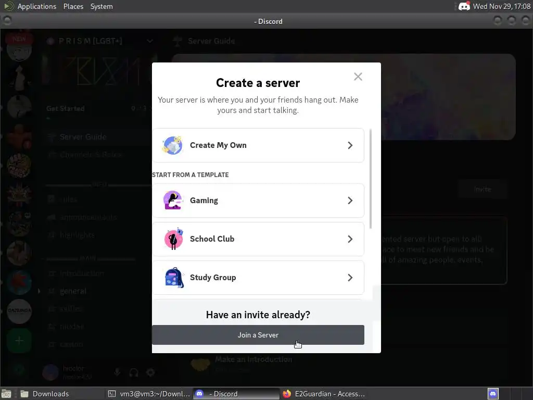533x400 pixels.
Task: Switch to the E2Guardian Firefox taskbar window
Action: [x=324, y=394]
